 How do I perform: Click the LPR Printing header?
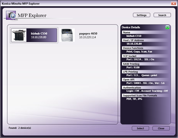(145, 72)
